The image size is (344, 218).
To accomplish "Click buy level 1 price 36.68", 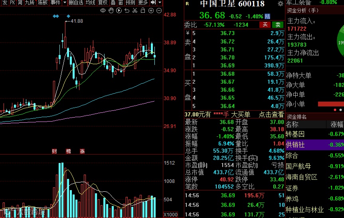I will coord(227,74).
